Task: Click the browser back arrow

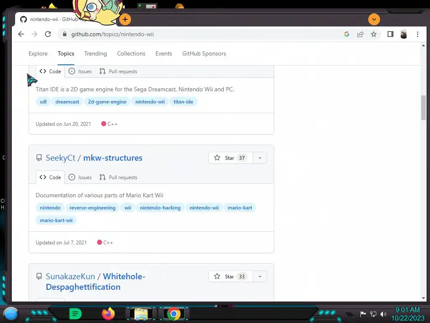Action: click(21, 34)
